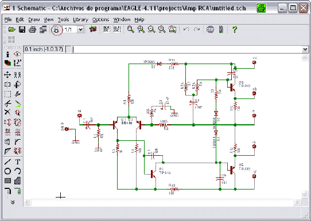
Task: Select the Copy tool
Action: pyautogui.click(x=17, y=75)
